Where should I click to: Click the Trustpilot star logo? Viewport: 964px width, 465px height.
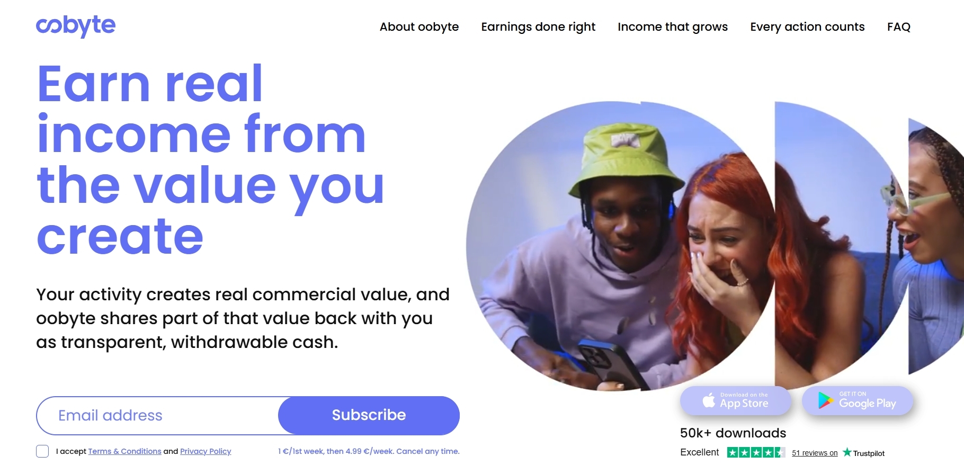point(847,452)
